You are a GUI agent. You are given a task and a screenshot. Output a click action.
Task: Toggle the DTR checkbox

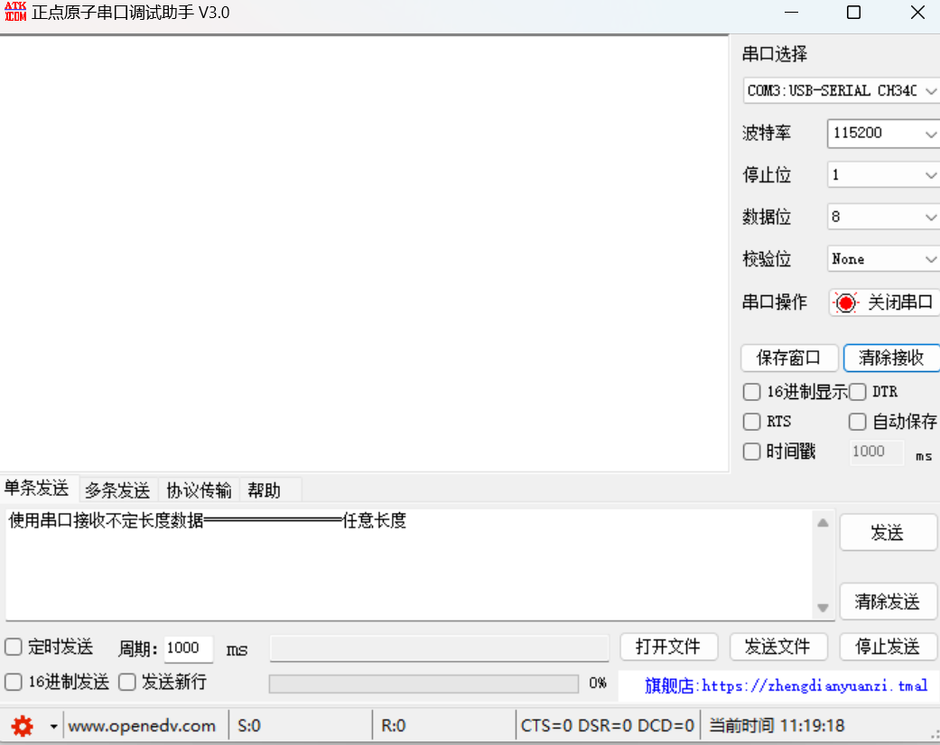click(x=857, y=392)
